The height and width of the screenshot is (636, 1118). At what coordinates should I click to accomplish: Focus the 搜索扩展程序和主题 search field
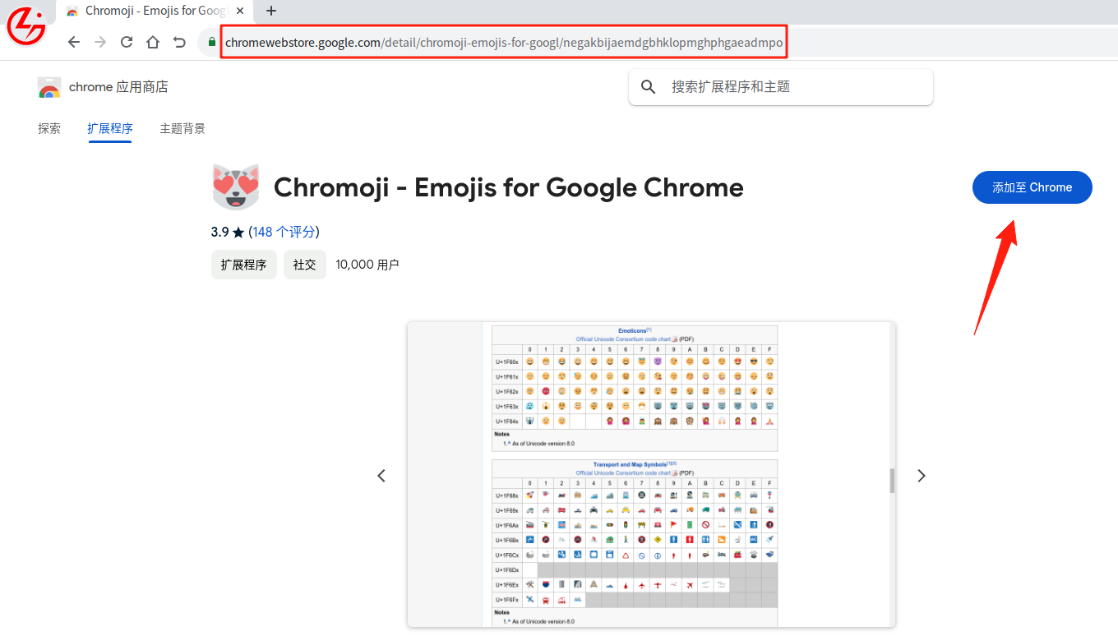781,87
